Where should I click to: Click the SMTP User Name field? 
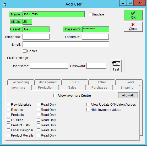click(x=49, y=66)
